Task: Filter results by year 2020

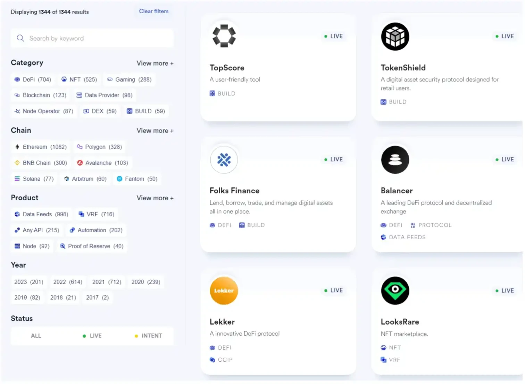Action: (x=146, y=282)
